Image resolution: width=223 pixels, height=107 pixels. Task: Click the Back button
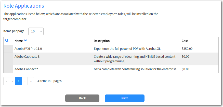(82, 98)
